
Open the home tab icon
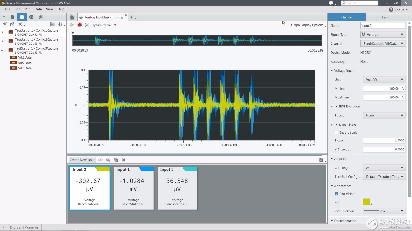(72, 17)
